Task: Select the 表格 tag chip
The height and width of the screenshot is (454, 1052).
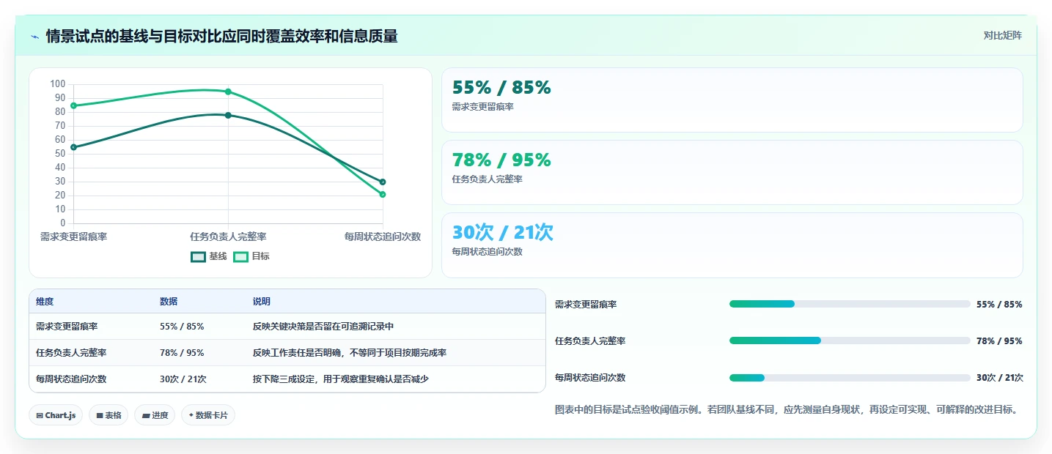Action: pyautogui.click(x=108, y=415)
